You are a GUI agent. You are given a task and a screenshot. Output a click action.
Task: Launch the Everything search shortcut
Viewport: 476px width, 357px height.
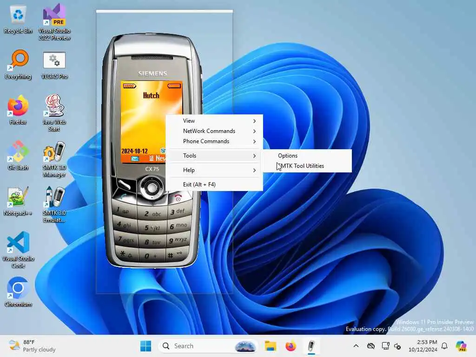pos(18,65)
